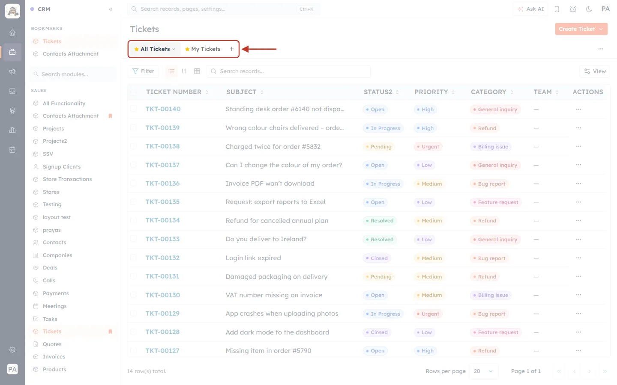Switch to kanban board view icon

pyautogui.click(x=184, y=71)
